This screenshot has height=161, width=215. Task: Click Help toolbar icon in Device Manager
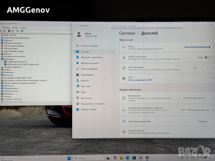[9, 31]
